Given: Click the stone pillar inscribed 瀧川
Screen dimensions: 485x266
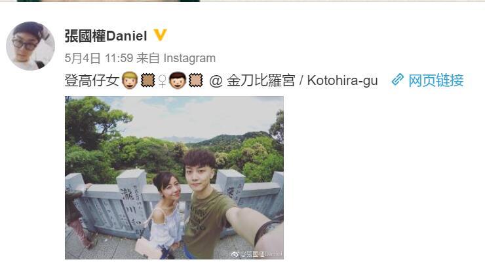Looking at the screenshot, I should pyautogui.click(x=132, y=201).
